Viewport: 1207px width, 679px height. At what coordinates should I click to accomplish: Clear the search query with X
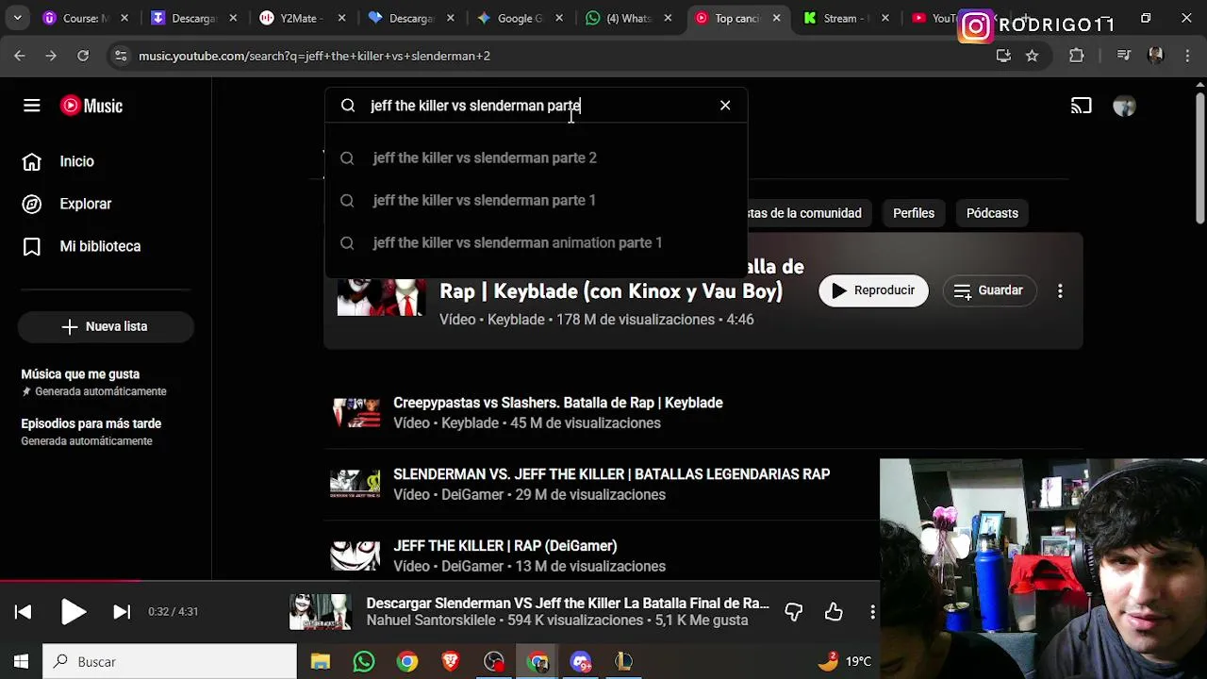click(x=725, y=106)
